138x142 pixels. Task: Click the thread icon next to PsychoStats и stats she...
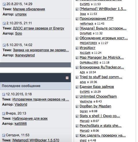click(x=77, y=126)
